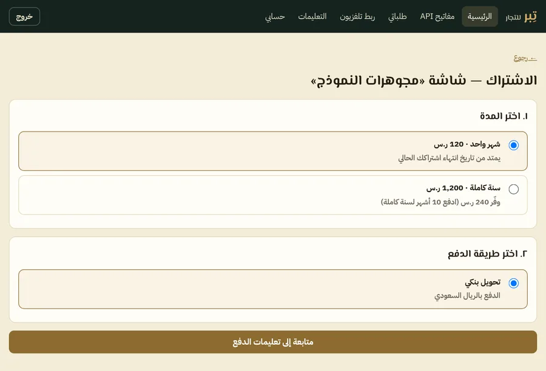Open ربط تلفزيون in the navigation
This screenshot has width=546, height=371.
(357, 16)
